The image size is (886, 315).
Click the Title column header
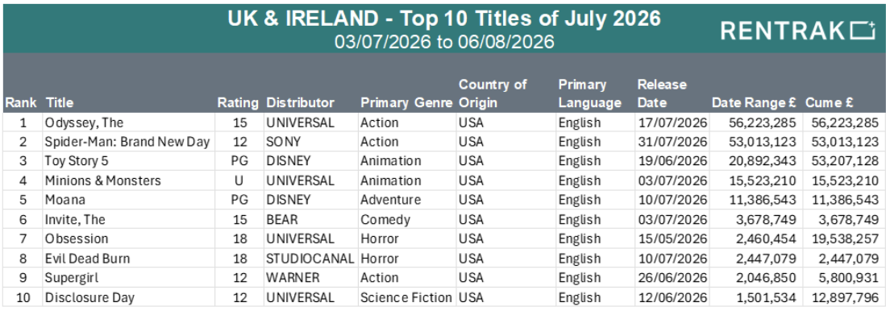click(60, 103)
